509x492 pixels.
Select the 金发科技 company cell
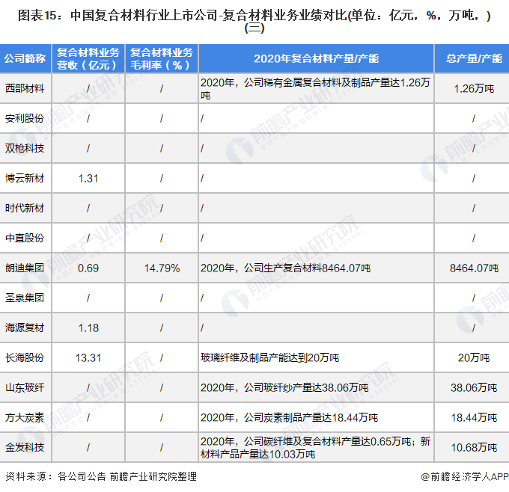coord(25,447)
